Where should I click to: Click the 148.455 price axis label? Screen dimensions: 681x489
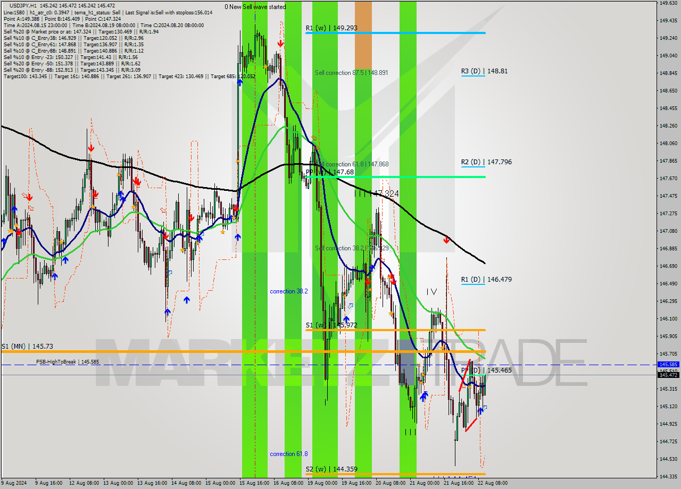click(668, 108)
